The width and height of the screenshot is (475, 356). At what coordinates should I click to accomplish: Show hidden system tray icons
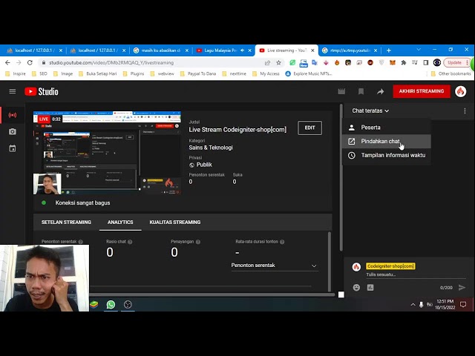pos(413,305)
